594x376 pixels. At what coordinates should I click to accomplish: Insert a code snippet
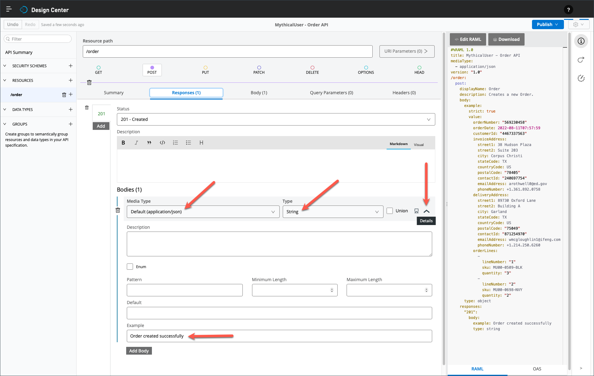162,143
